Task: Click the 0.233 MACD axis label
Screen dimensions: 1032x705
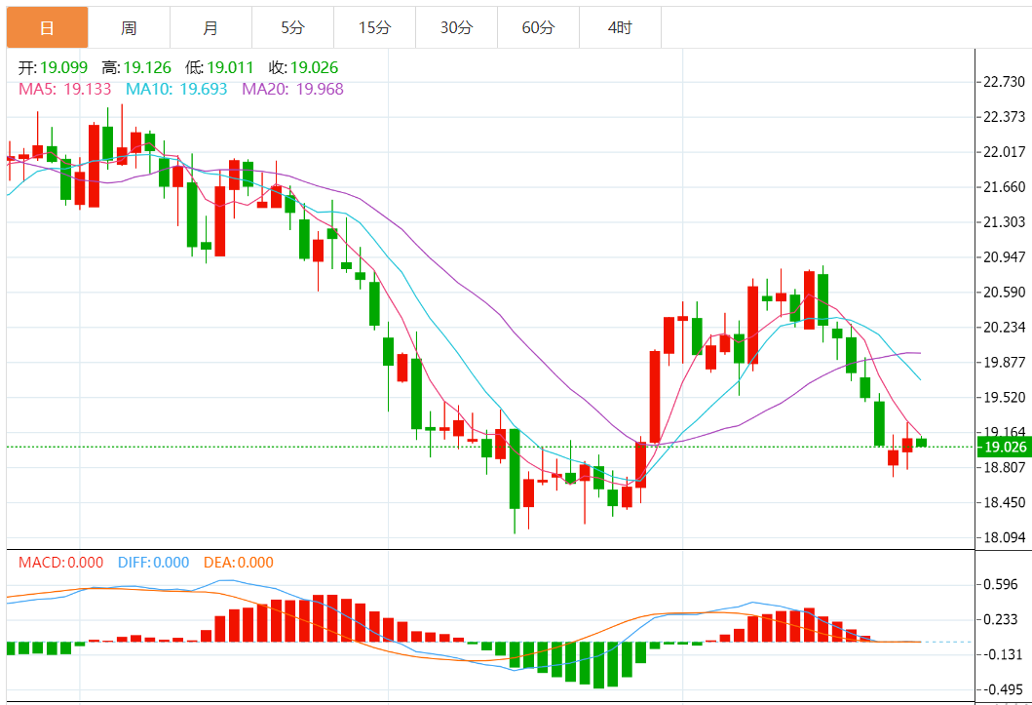Action: (1001, 619)
